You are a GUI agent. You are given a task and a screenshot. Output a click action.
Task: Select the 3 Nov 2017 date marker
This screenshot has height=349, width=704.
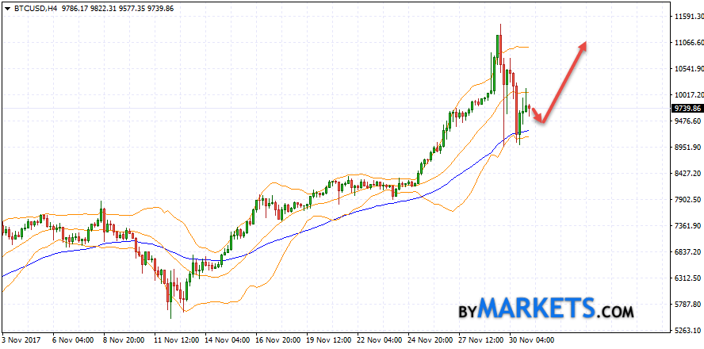[x=23, y=339]
